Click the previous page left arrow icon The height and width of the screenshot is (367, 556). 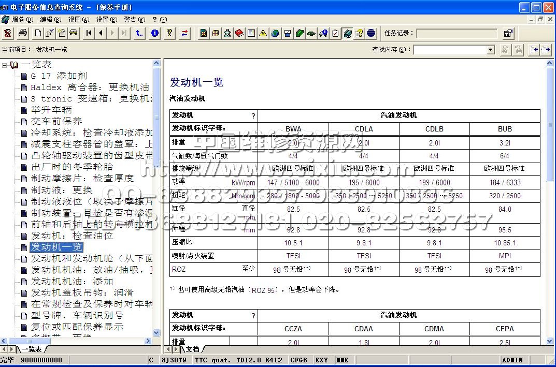pos(101,33)
